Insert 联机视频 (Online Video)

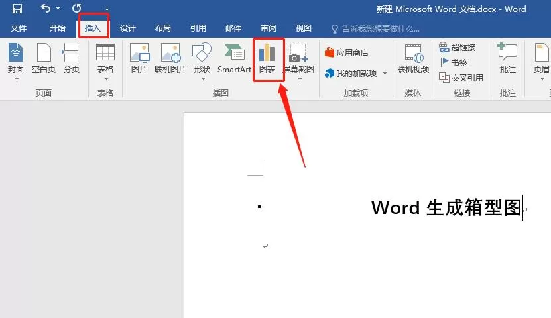[413, 58]
